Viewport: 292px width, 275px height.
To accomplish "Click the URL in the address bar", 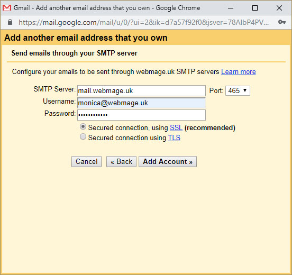I will 143,23.
